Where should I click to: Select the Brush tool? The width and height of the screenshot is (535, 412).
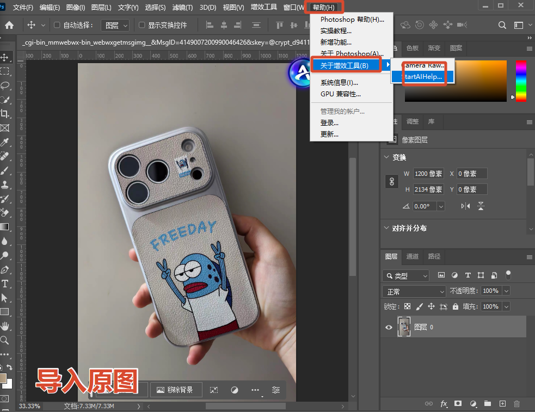coord(5,170)
